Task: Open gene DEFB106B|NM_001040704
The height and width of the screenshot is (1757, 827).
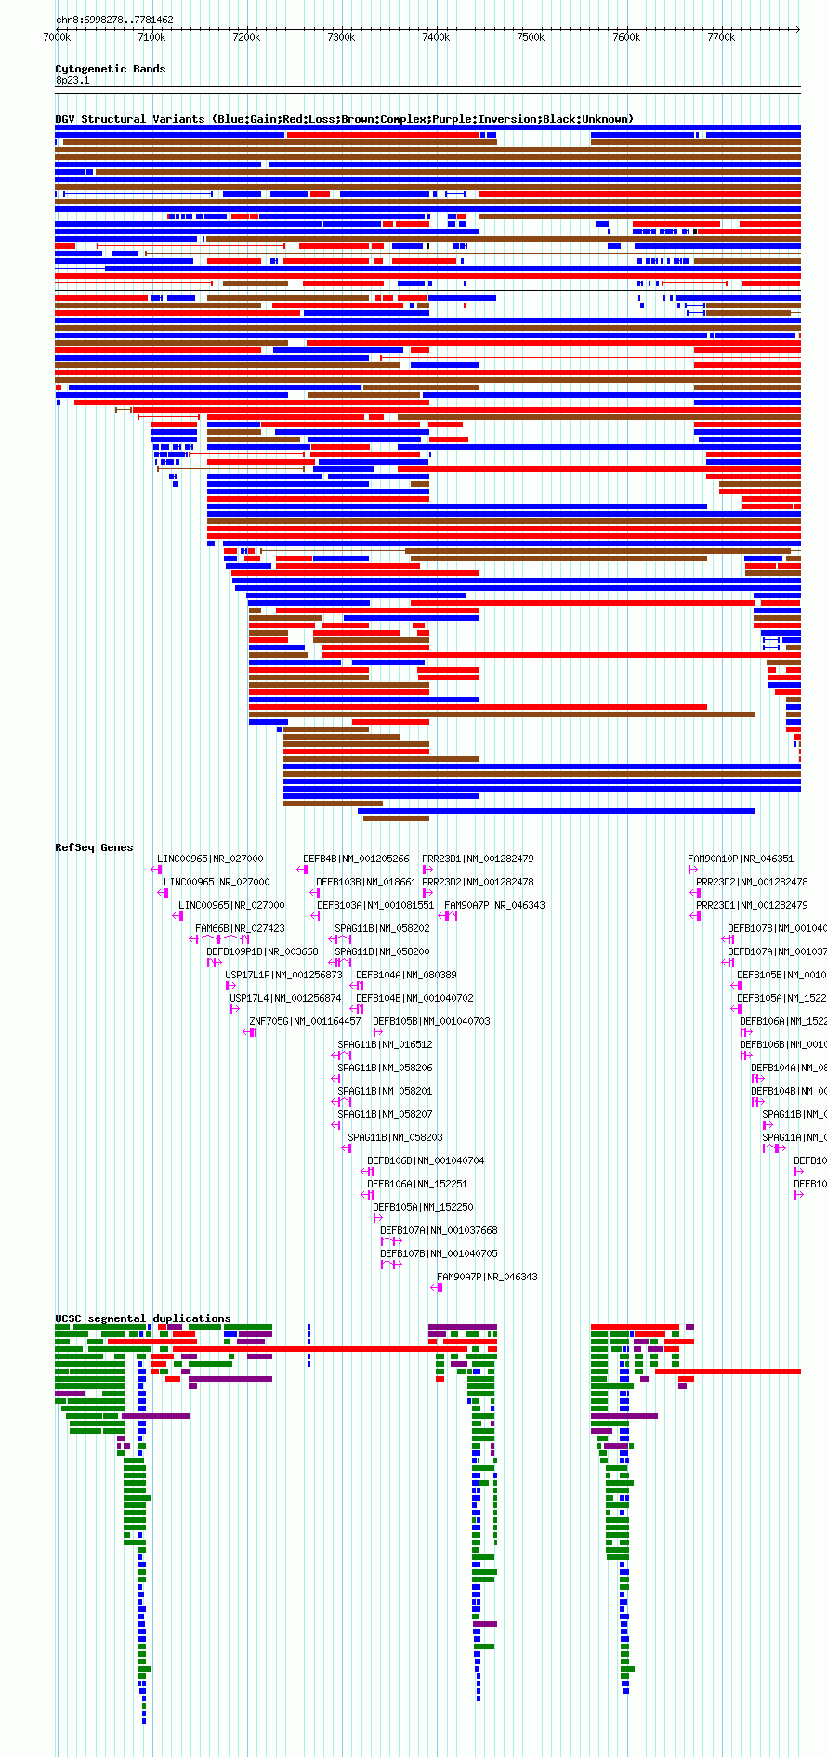Action: [x=426, y=1160]
